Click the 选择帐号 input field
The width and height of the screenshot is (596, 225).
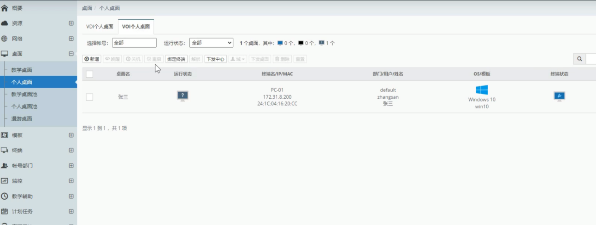pos(134,43)
